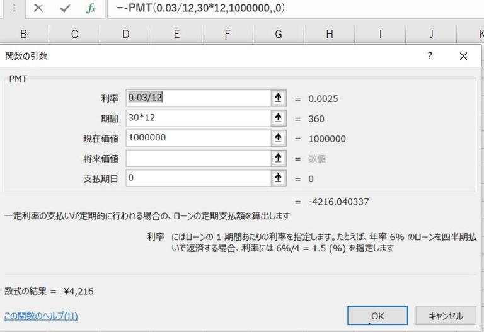Collapse dialog using 将来価値 range selector arrow
Screen dimensions: 484x332
click(278, 158)
